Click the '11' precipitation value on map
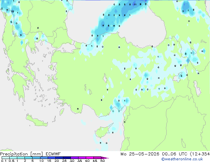 [135, 5]
